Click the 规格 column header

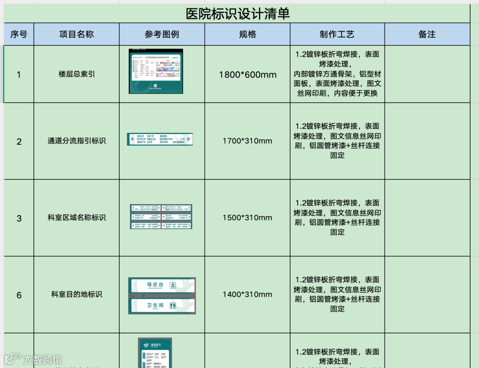(247, 34)
